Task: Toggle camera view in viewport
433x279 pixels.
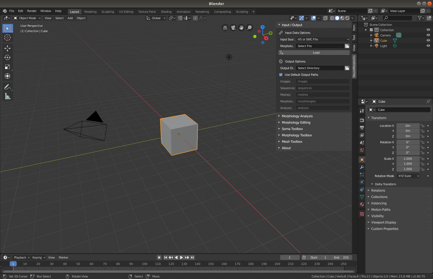Action: point(233,28)
